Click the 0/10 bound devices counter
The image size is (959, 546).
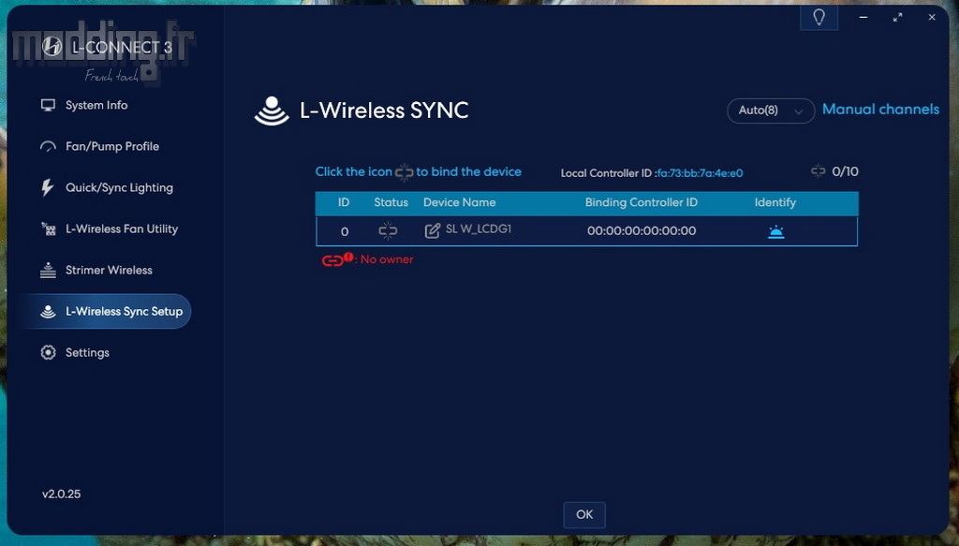click(845, 171)
